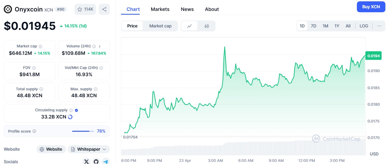Open the Telegram social link
Viewport: 387px width, 164px height.
coord(106,161)
